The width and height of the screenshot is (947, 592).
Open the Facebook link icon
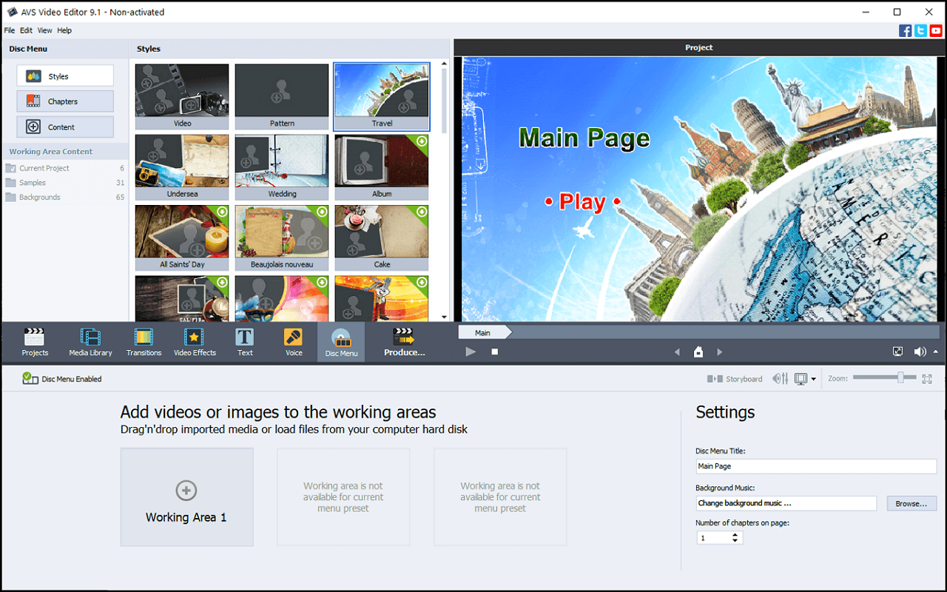click(905, 30)
